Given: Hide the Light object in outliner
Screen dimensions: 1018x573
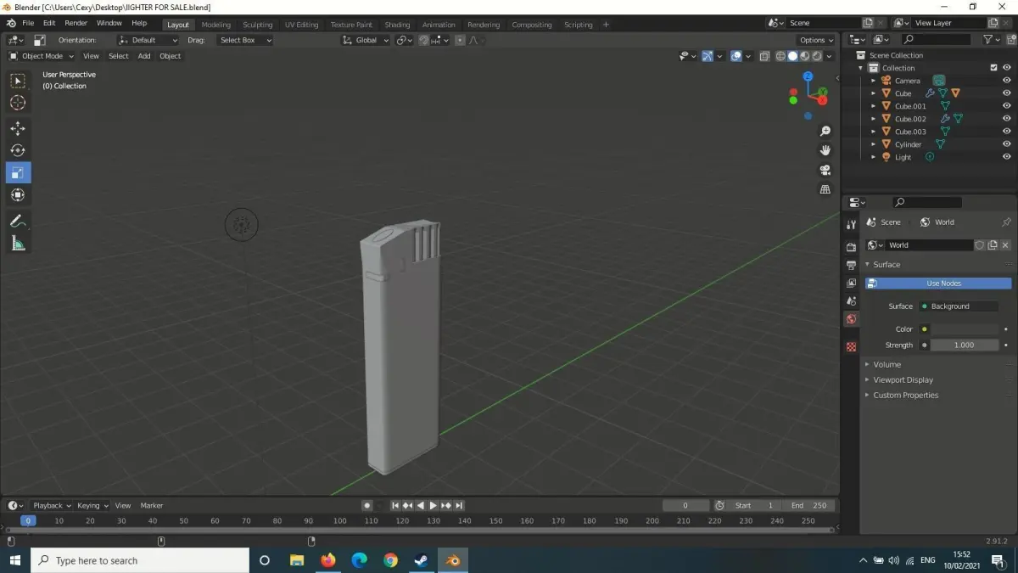Looking at the screenshot, I should (x=1006, y=157).
